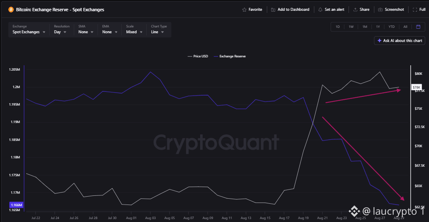Select the 1D time range tab
The height and width of the screenshot is (222, 429).
[338, 27]
